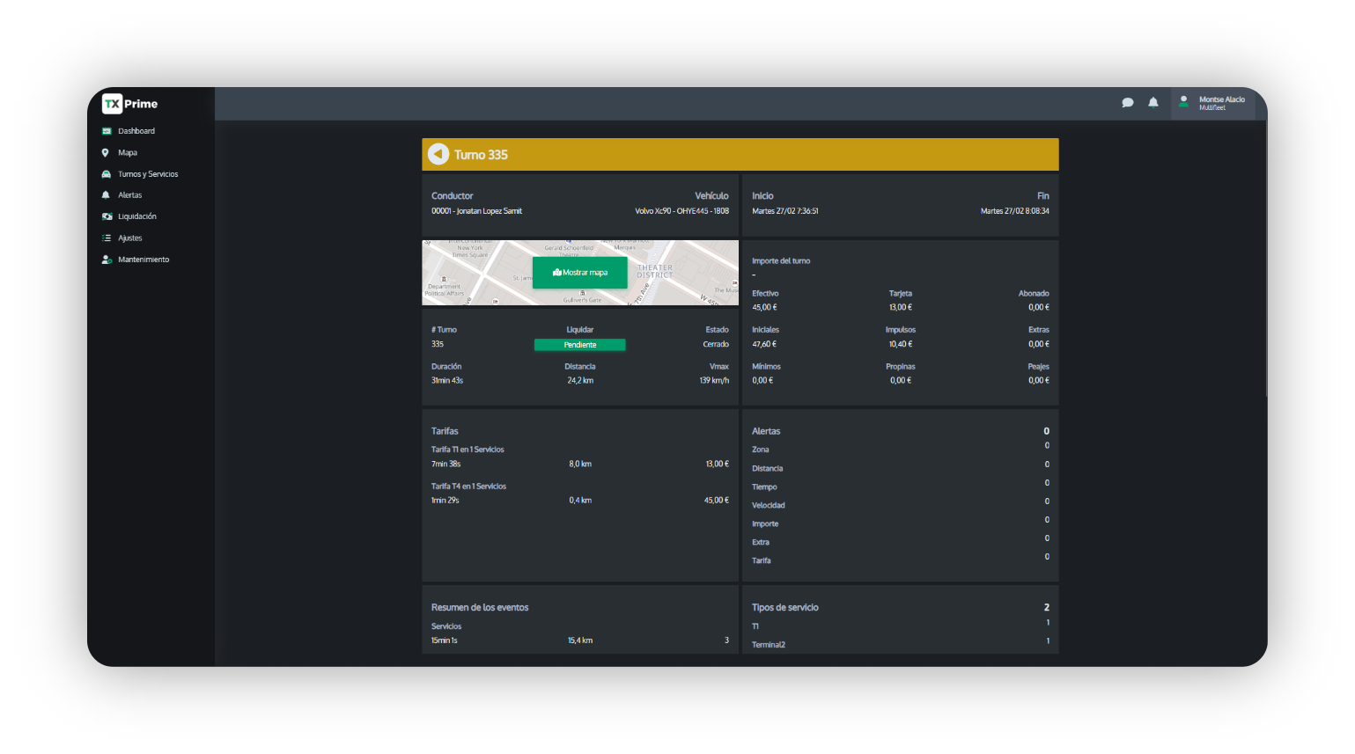Open the chat messages icon in the top bar
The height and width of the screenshot is (754, 1355).
tap(1127, 103)
